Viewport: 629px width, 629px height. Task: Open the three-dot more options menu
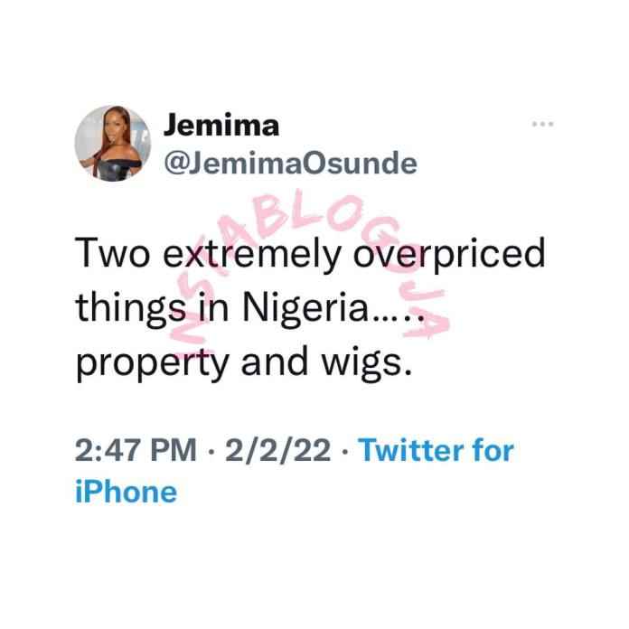pyautogui.click(x=542, y=124)
